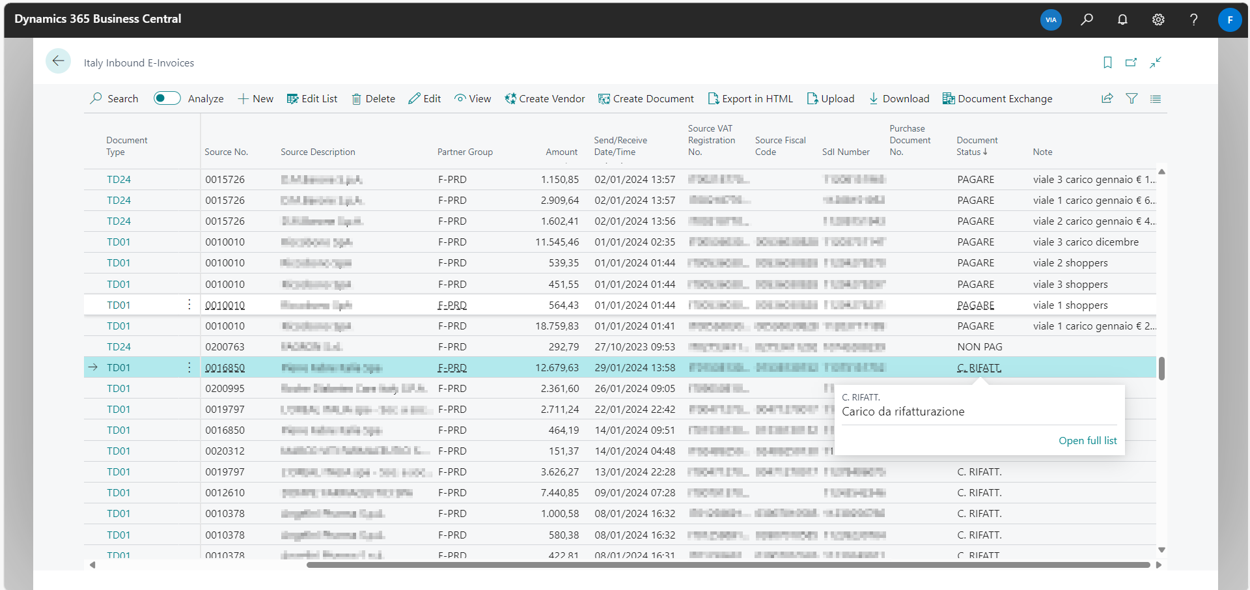Click Edit List action
Viewport: 1250px width, 590px height.
tap(312, 99)
